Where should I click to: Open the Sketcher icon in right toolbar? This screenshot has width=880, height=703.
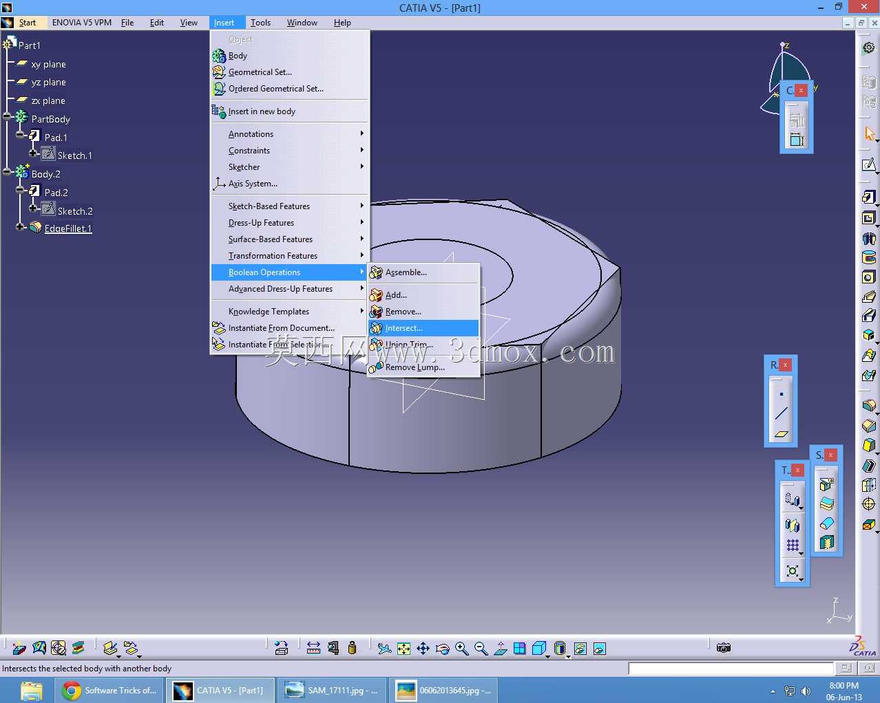coord(869,164)
